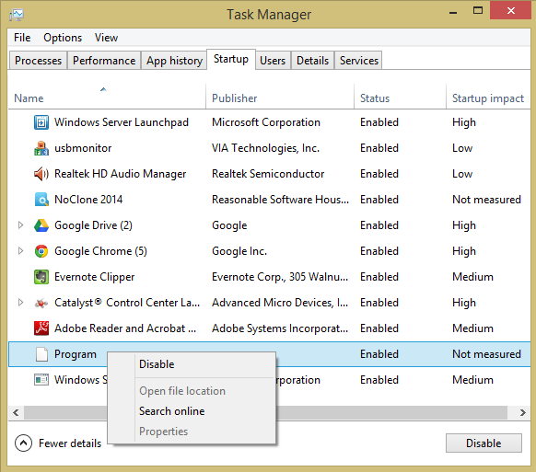536x472 pixels.
Task: Click the NoClone 2014 icon
Action: click(x=41, y=200)
